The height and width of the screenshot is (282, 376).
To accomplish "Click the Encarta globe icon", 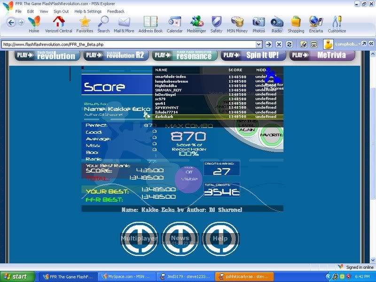I will pos(316,24).
